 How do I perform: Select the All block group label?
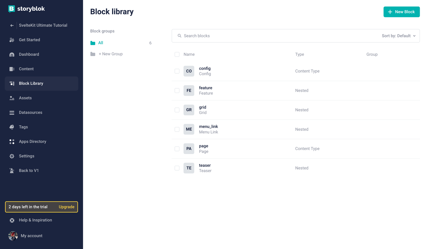(101, 43)
